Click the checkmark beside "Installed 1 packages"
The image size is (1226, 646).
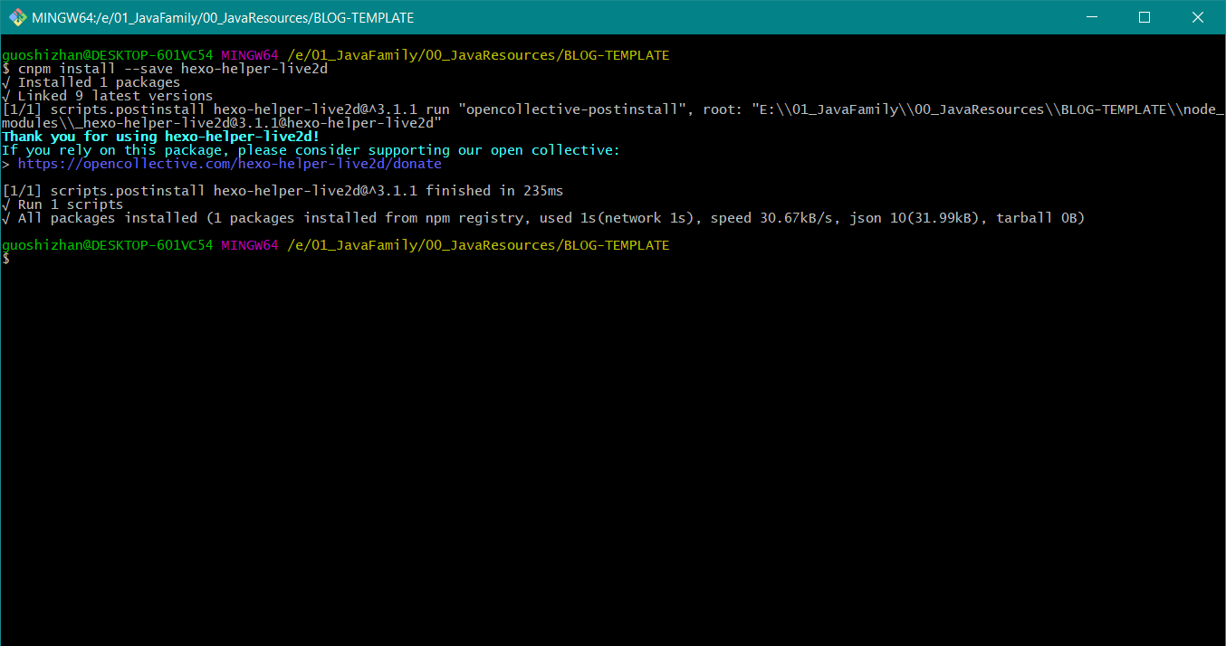click(6, 82)
